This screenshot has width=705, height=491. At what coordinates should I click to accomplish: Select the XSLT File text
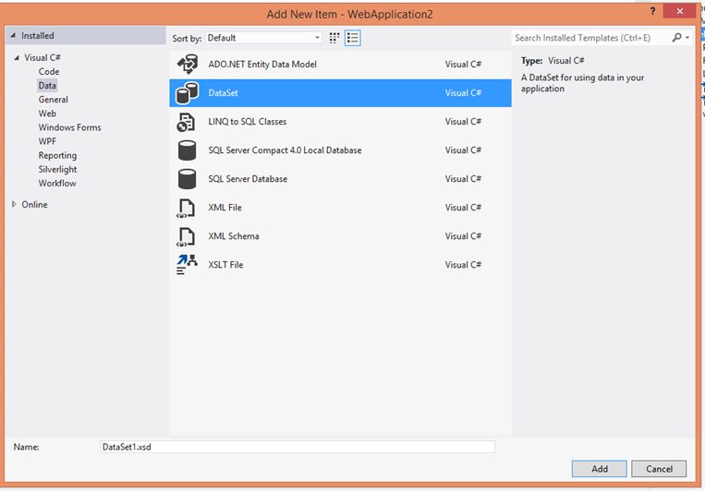coord(225,265)
